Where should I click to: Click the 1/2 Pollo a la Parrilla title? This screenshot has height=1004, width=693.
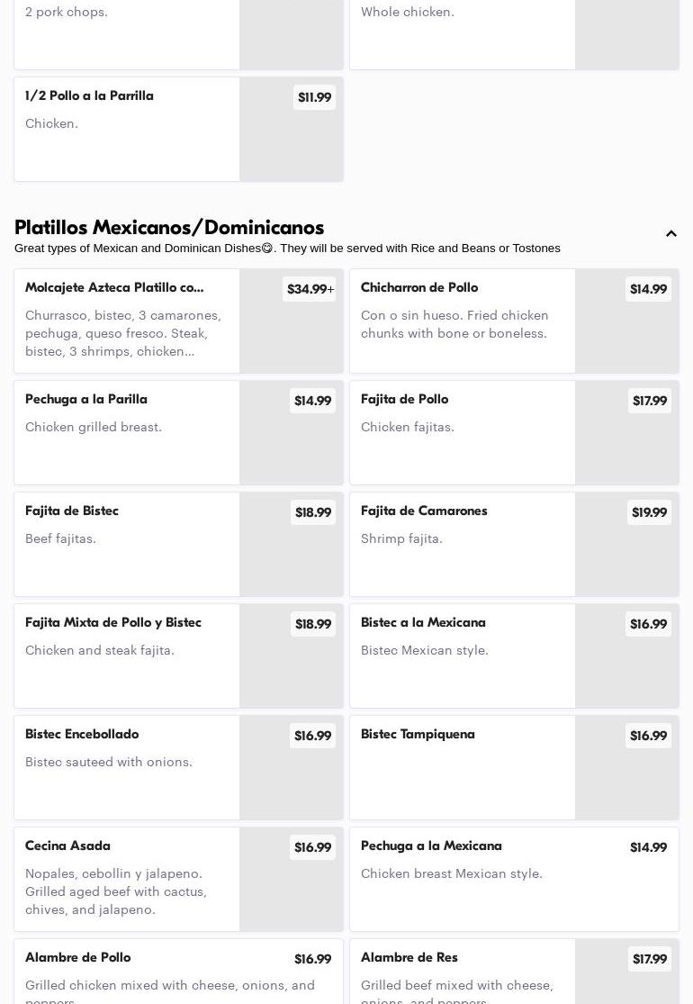(89, 96)
